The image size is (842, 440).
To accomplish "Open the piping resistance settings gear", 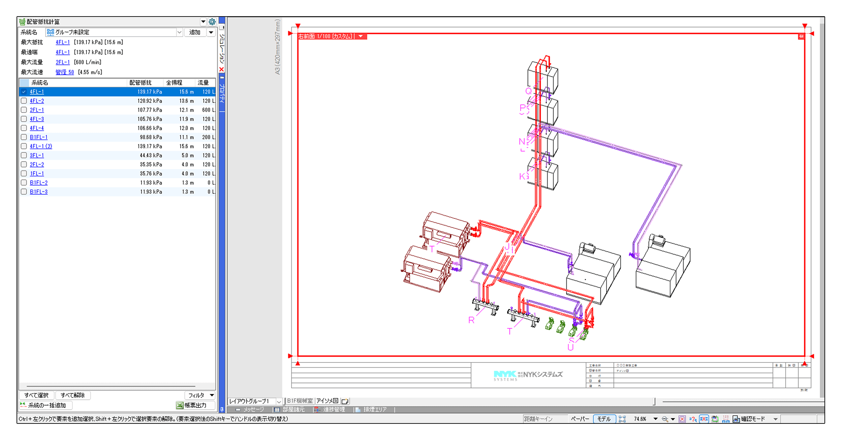I will 212,22.
